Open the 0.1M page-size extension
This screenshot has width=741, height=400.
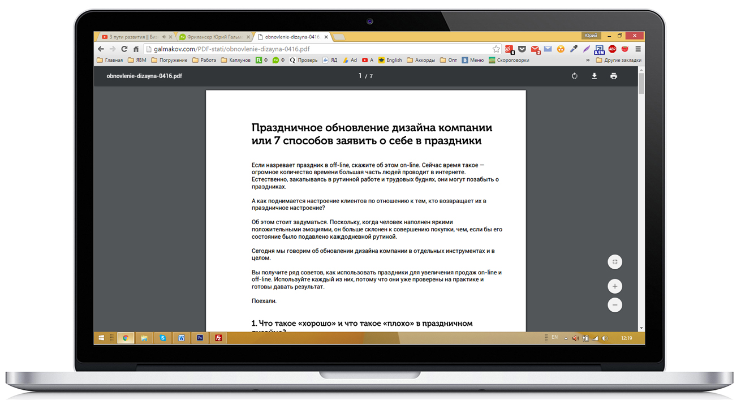(599, 50)
